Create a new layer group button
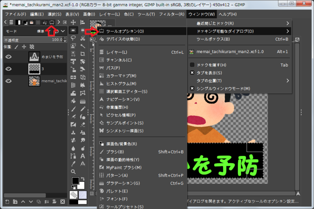The image size is (314, 209). click(15, 202)
